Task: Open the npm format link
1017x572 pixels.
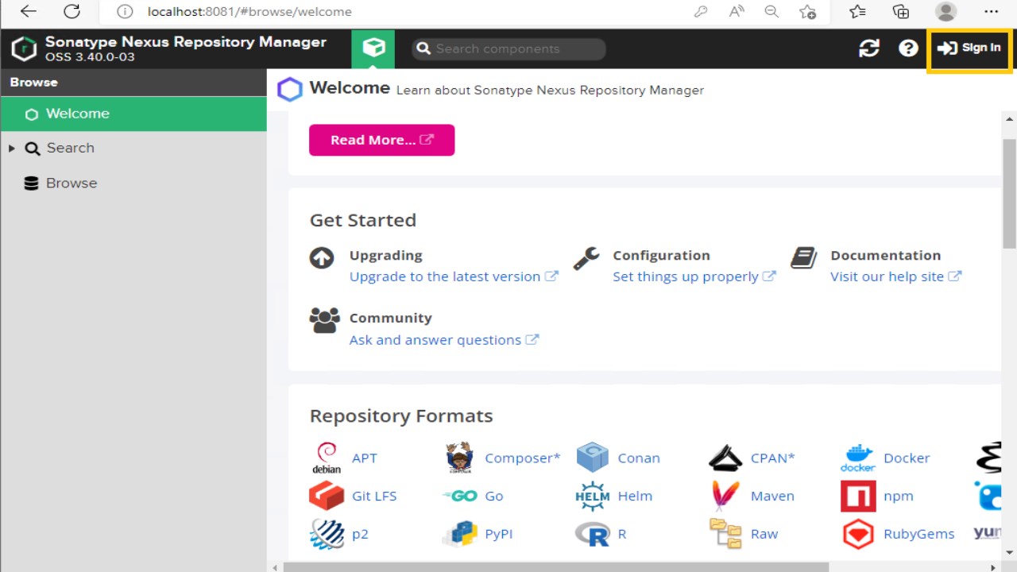Action: [x=899, y=496]
